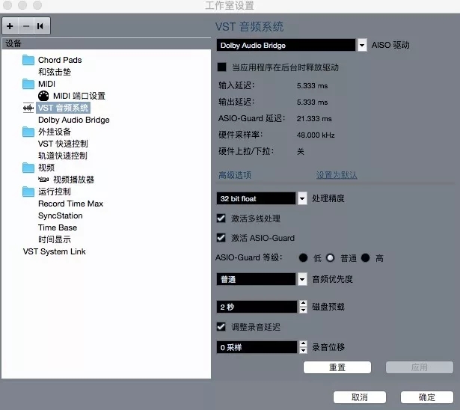460x410 pixels.
Task: Toggle the 激活多线处理 checkbox
Action: point(221,218)
